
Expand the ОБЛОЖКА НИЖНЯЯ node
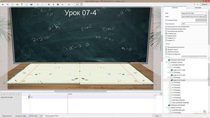(x=168, y=100)
